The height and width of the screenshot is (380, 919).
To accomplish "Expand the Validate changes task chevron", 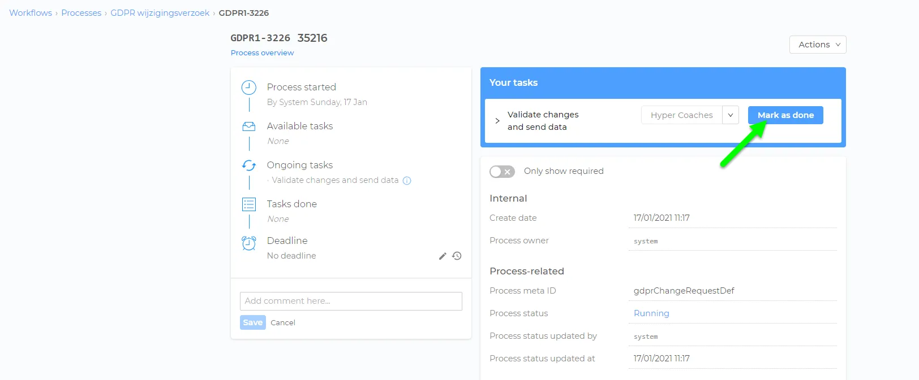I will click(x=497, y=121).
